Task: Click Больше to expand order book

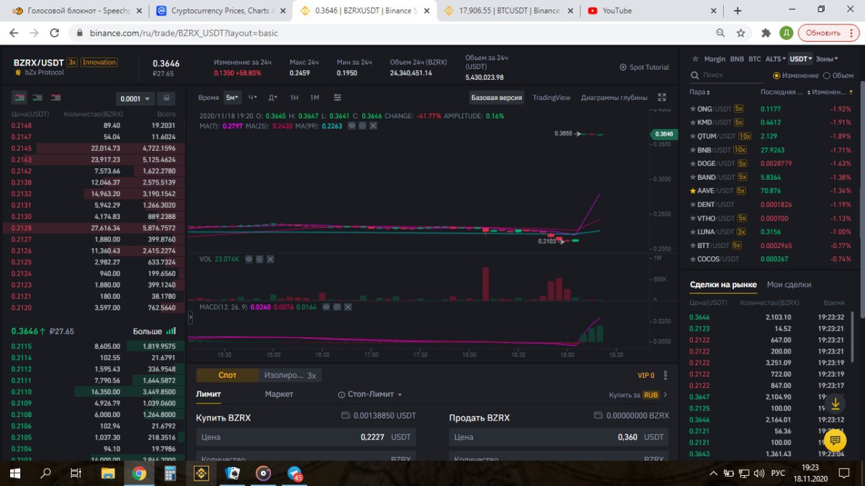Action: coord(154,331)
